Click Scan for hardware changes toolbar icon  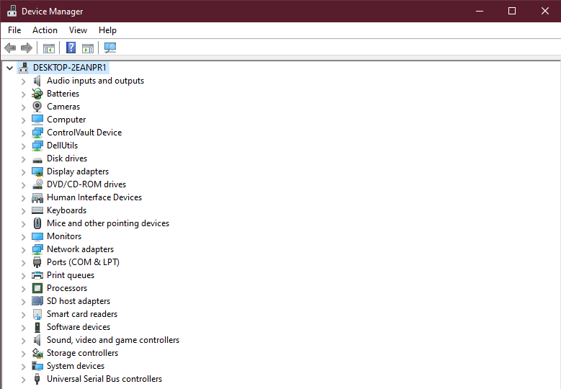pos(110,48)
